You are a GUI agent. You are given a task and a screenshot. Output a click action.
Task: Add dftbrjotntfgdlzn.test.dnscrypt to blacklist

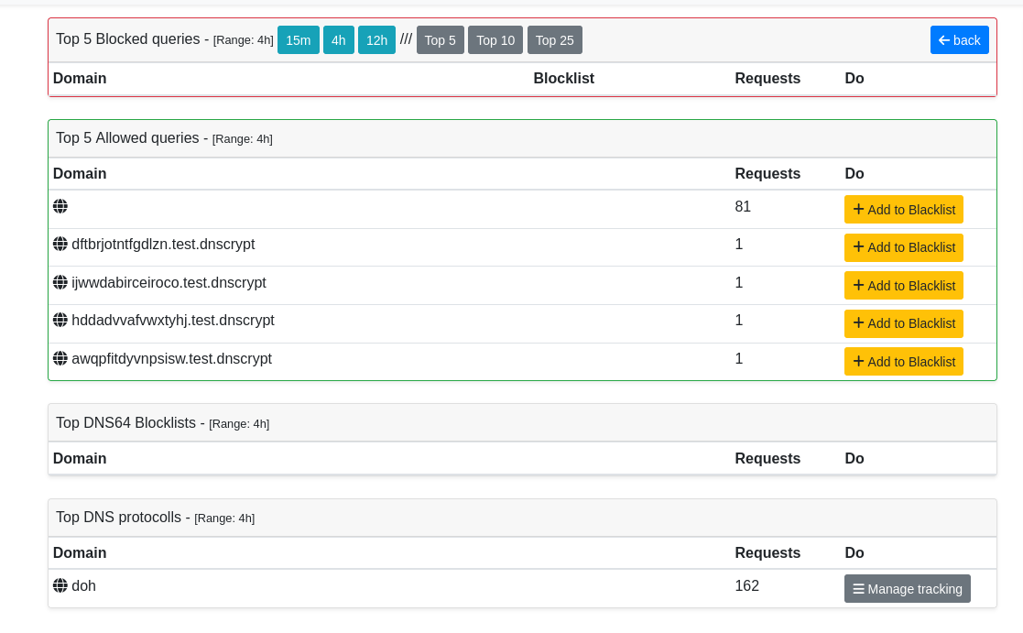pyautogui.click(x=903, y=247)
